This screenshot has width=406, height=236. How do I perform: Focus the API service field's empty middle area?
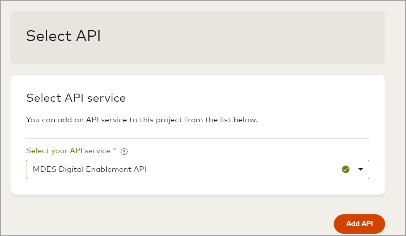coord(240,169)
